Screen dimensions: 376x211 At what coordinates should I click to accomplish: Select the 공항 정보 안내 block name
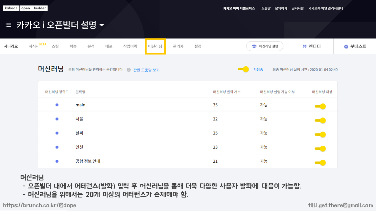pos(88,161)
